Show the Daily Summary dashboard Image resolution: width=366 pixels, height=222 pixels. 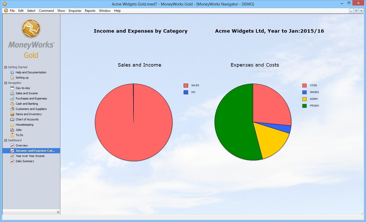25,161
